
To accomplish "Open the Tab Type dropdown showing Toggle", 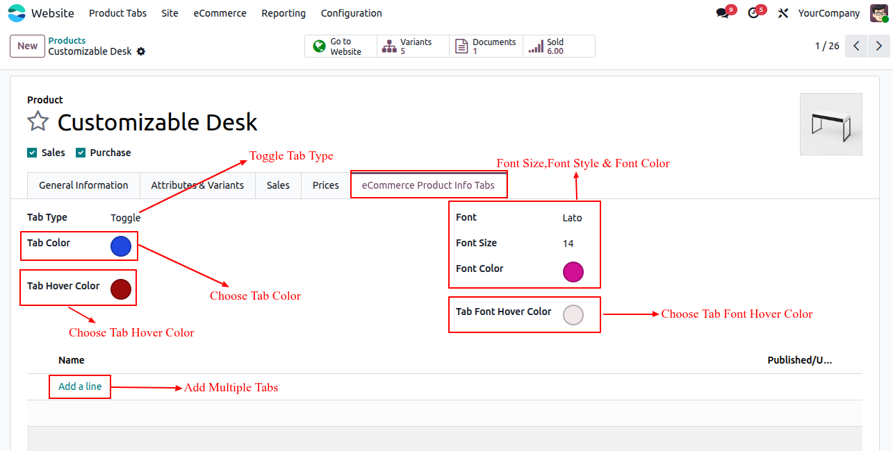I will pyautogui.click(x=126, y=218).
